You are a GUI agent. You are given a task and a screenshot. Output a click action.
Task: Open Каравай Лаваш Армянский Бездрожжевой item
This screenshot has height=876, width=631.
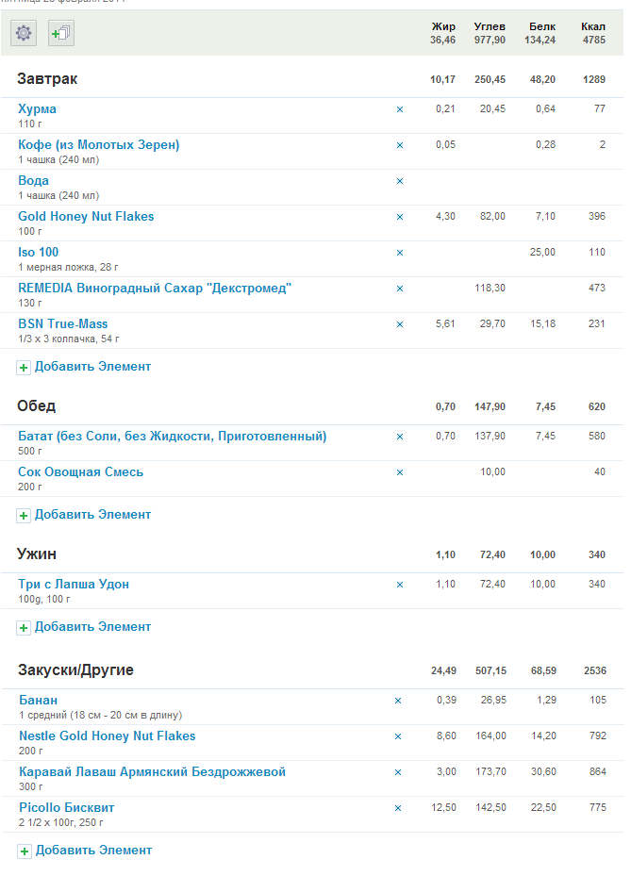click(x=153, y=772)
